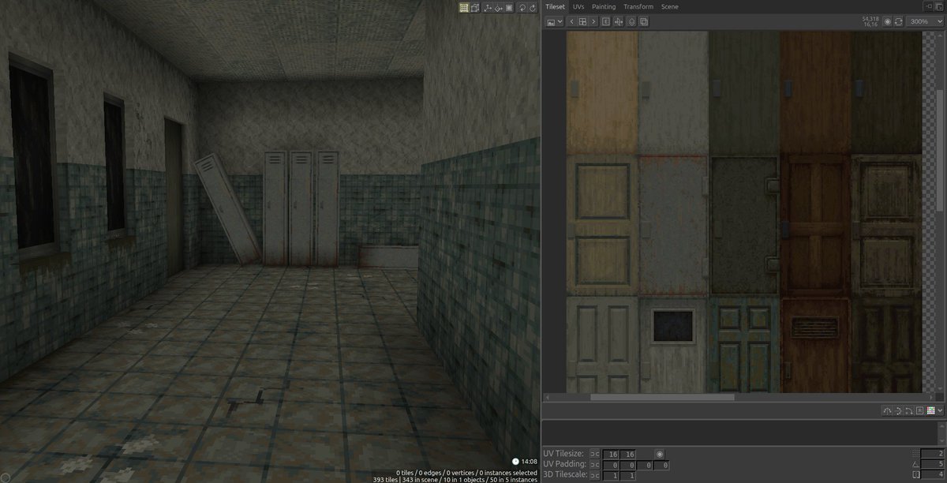The width and height of the screenshot is (947, 483).
Task: Select the vertex axis gizmo icon
Action: point(488,8)
